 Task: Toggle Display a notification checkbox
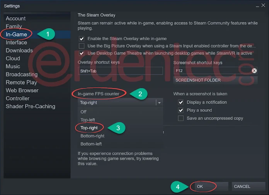pos(181,102)
